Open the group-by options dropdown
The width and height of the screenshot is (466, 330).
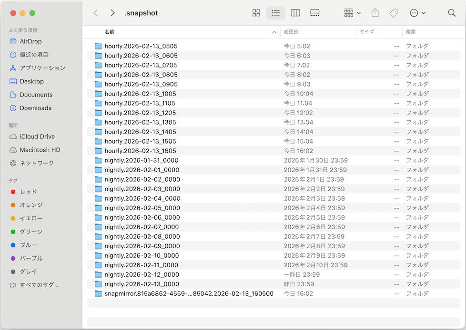tap(352, 13)
